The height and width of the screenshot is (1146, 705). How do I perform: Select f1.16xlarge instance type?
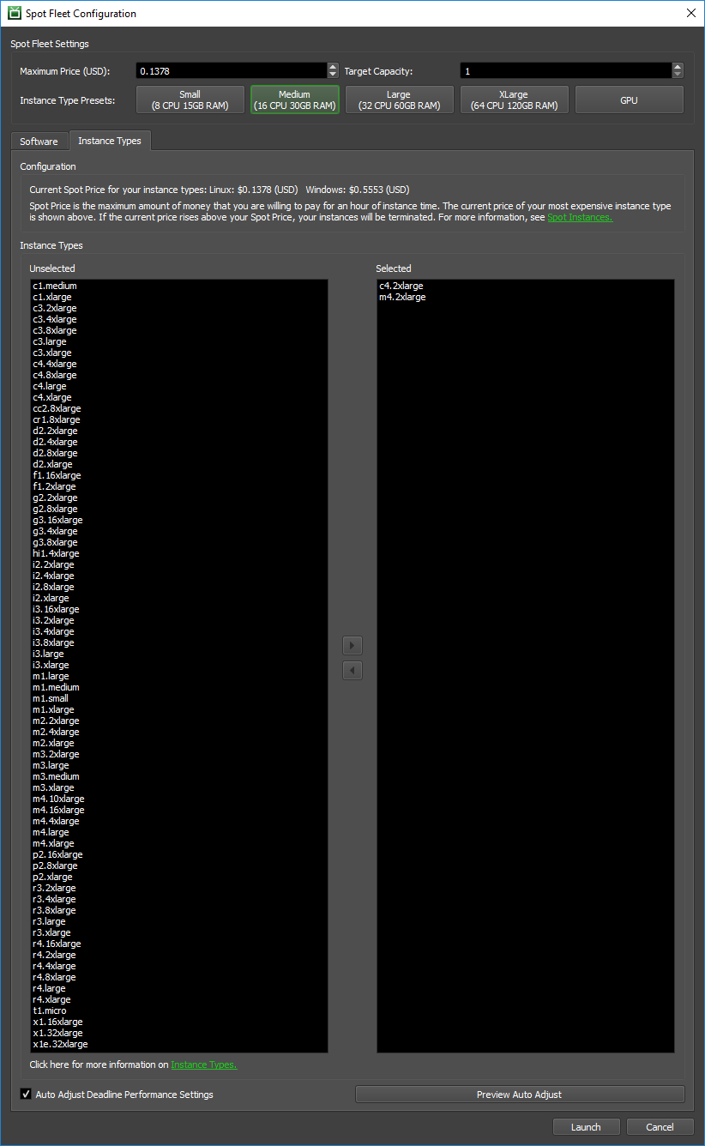coord(179,475)
